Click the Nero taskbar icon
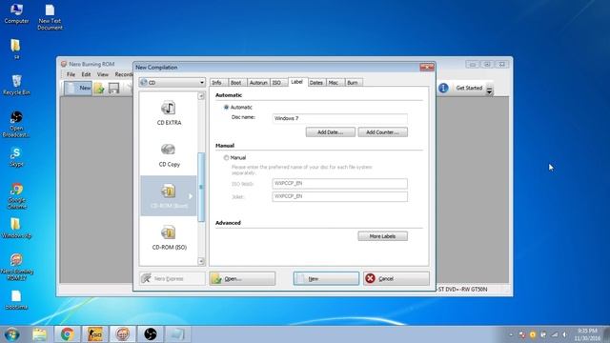 point(123,334)
